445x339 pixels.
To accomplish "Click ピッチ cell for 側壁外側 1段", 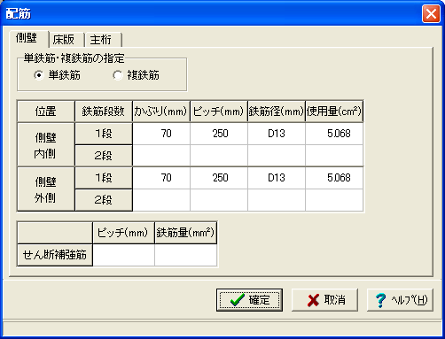I will click(219, 178).
